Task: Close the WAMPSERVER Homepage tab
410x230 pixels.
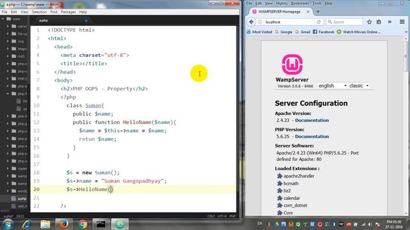Action: click(x=308, y=11)
